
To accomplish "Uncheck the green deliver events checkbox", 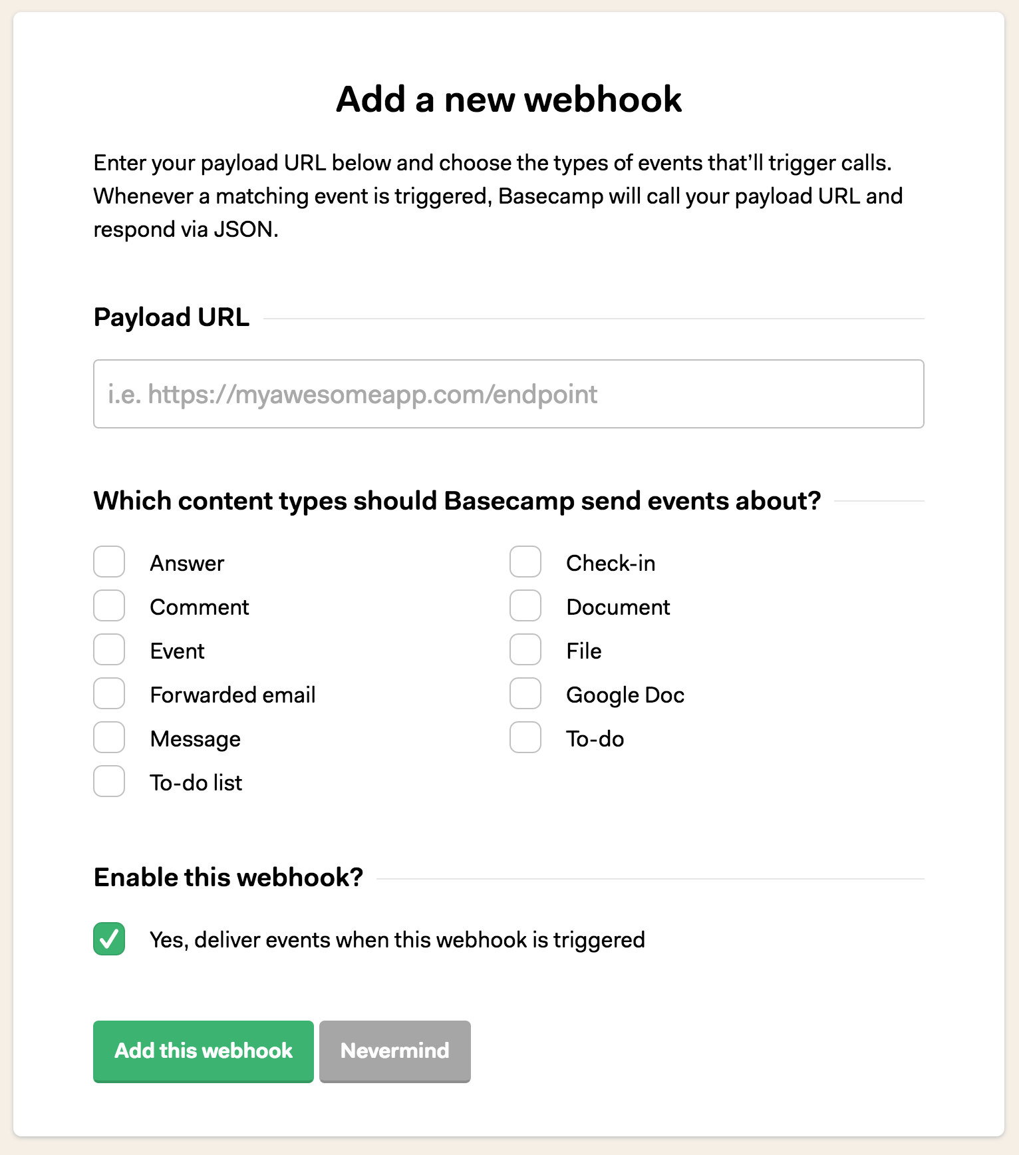I will tap(109, 939).
